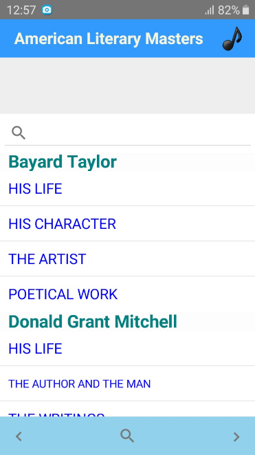The image size is (255, 455).
Task: Open THE AUTHOR AND THE MAN chapter
Action: [x=127, y=383]
